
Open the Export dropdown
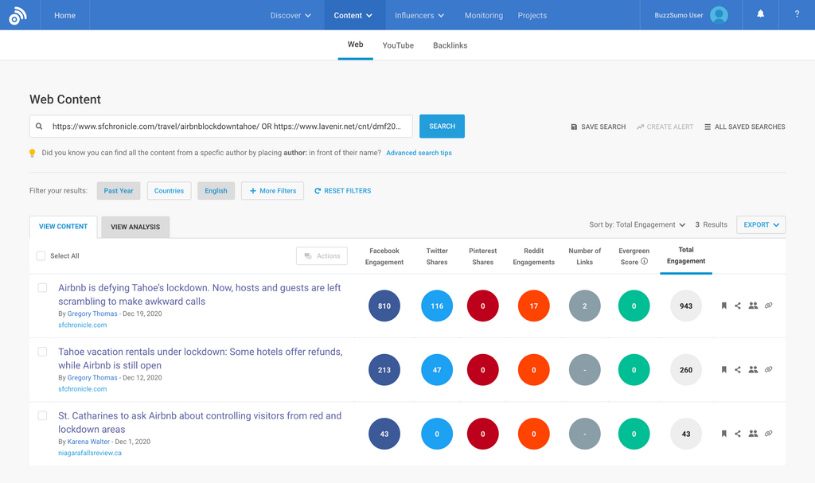pyautogui.click(x=761, y=225)
